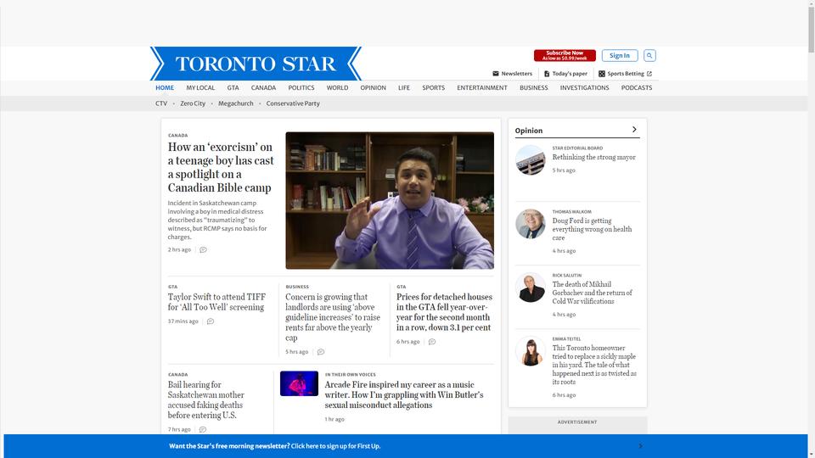Open comments on the exorcism Bible camp story
Screen dimensions: 815x458
click(x=203, y=249)
